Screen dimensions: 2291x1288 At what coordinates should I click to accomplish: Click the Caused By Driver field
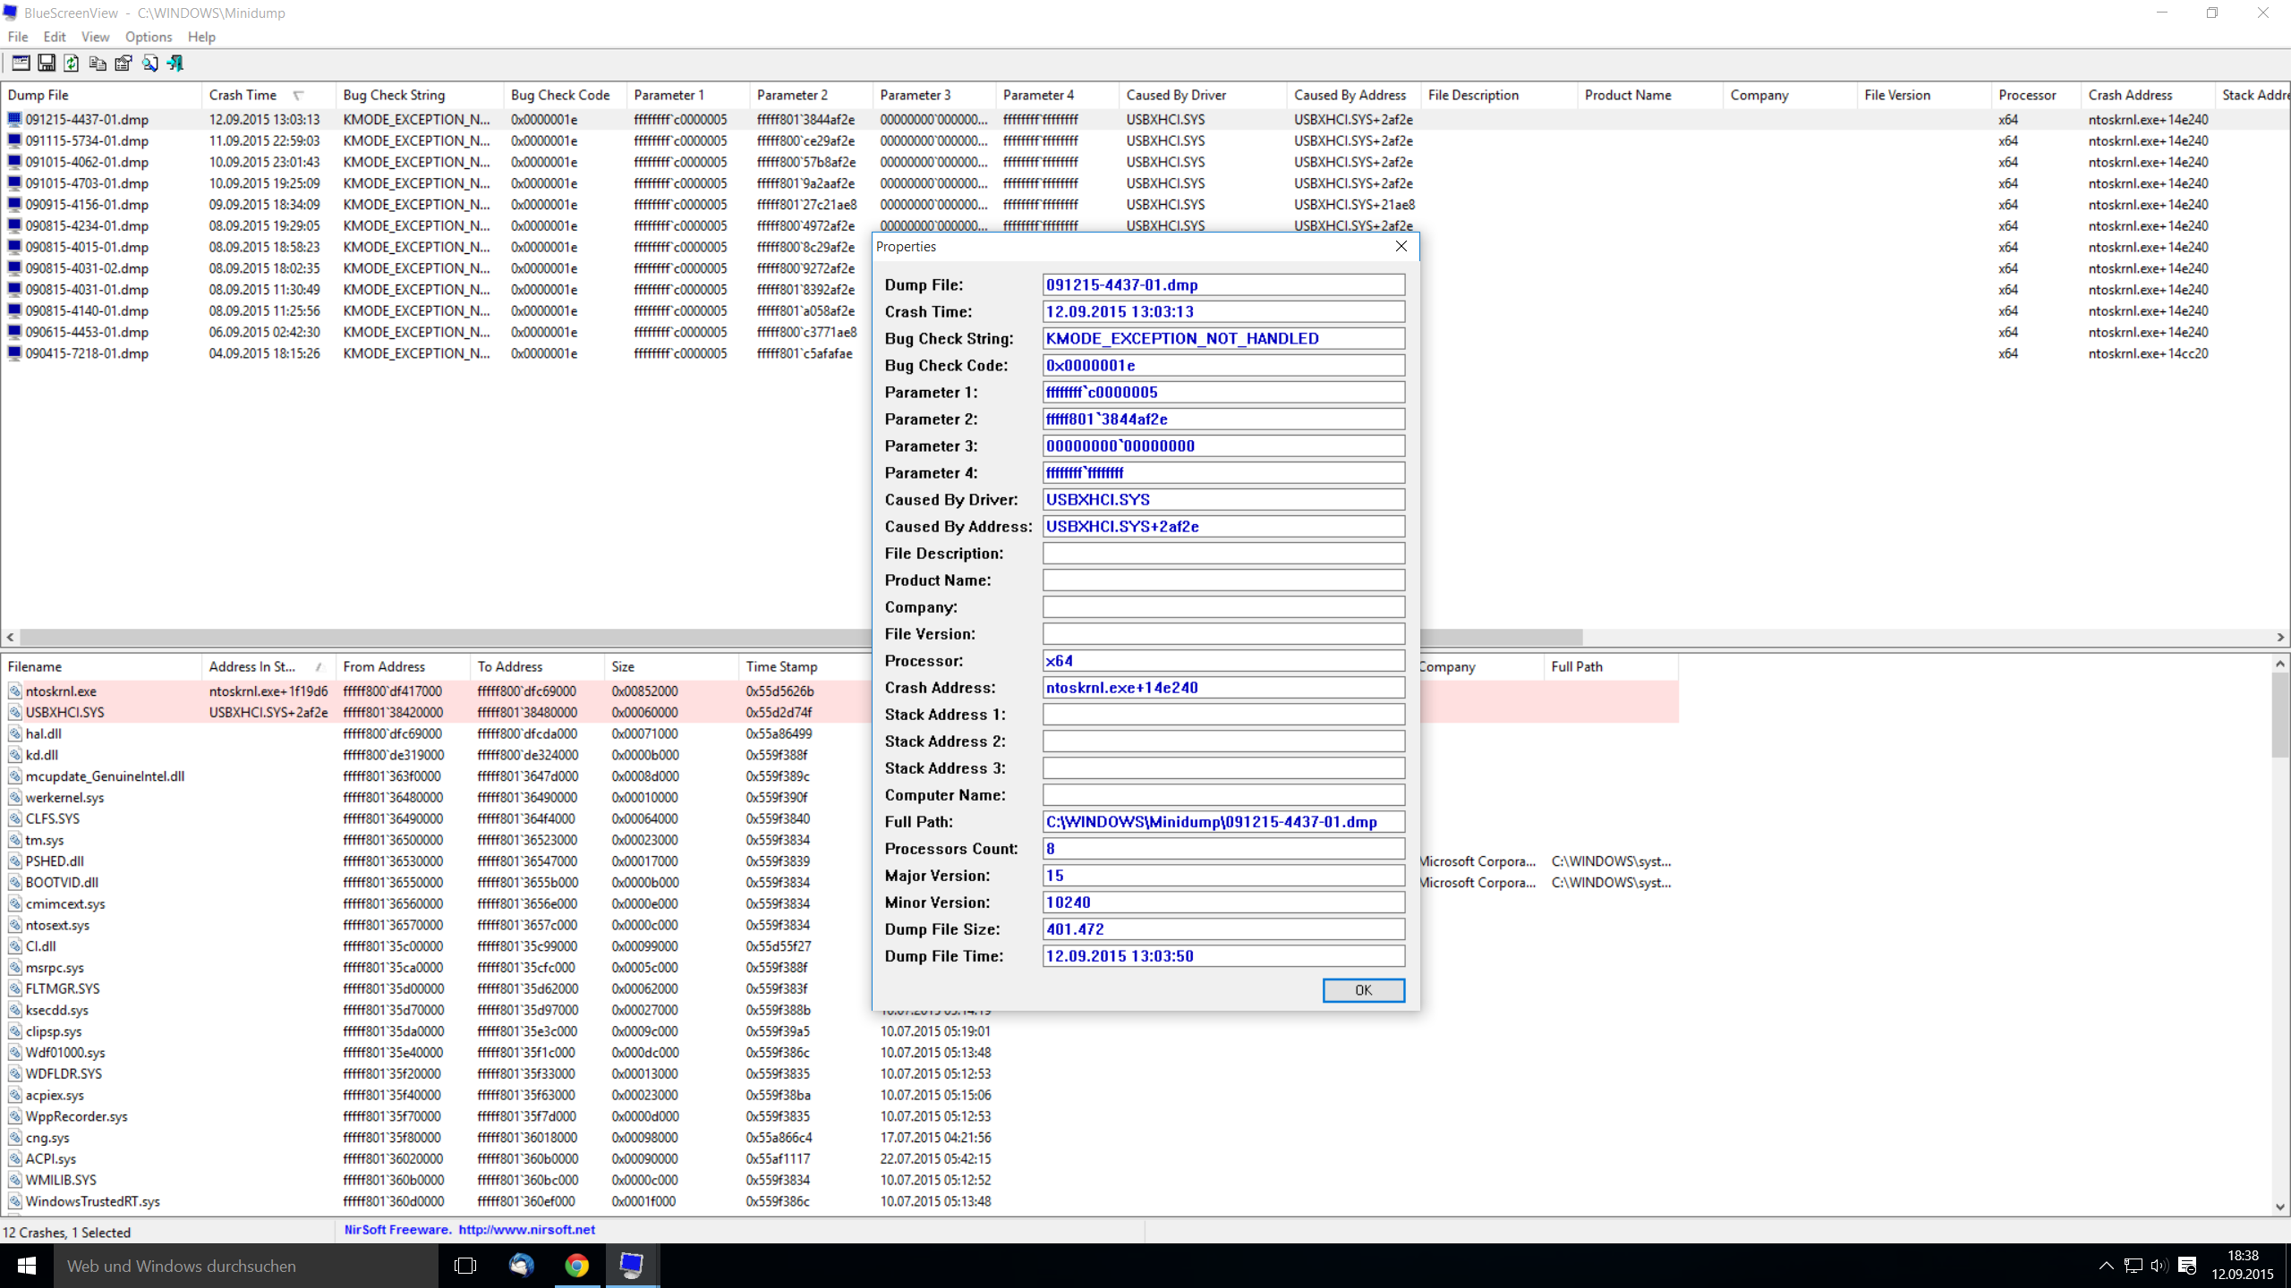point(1222,500)
